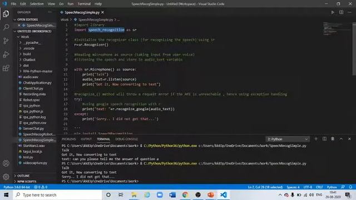
Task: Switch to the Debug Console tab
Action: pos(126,139)
